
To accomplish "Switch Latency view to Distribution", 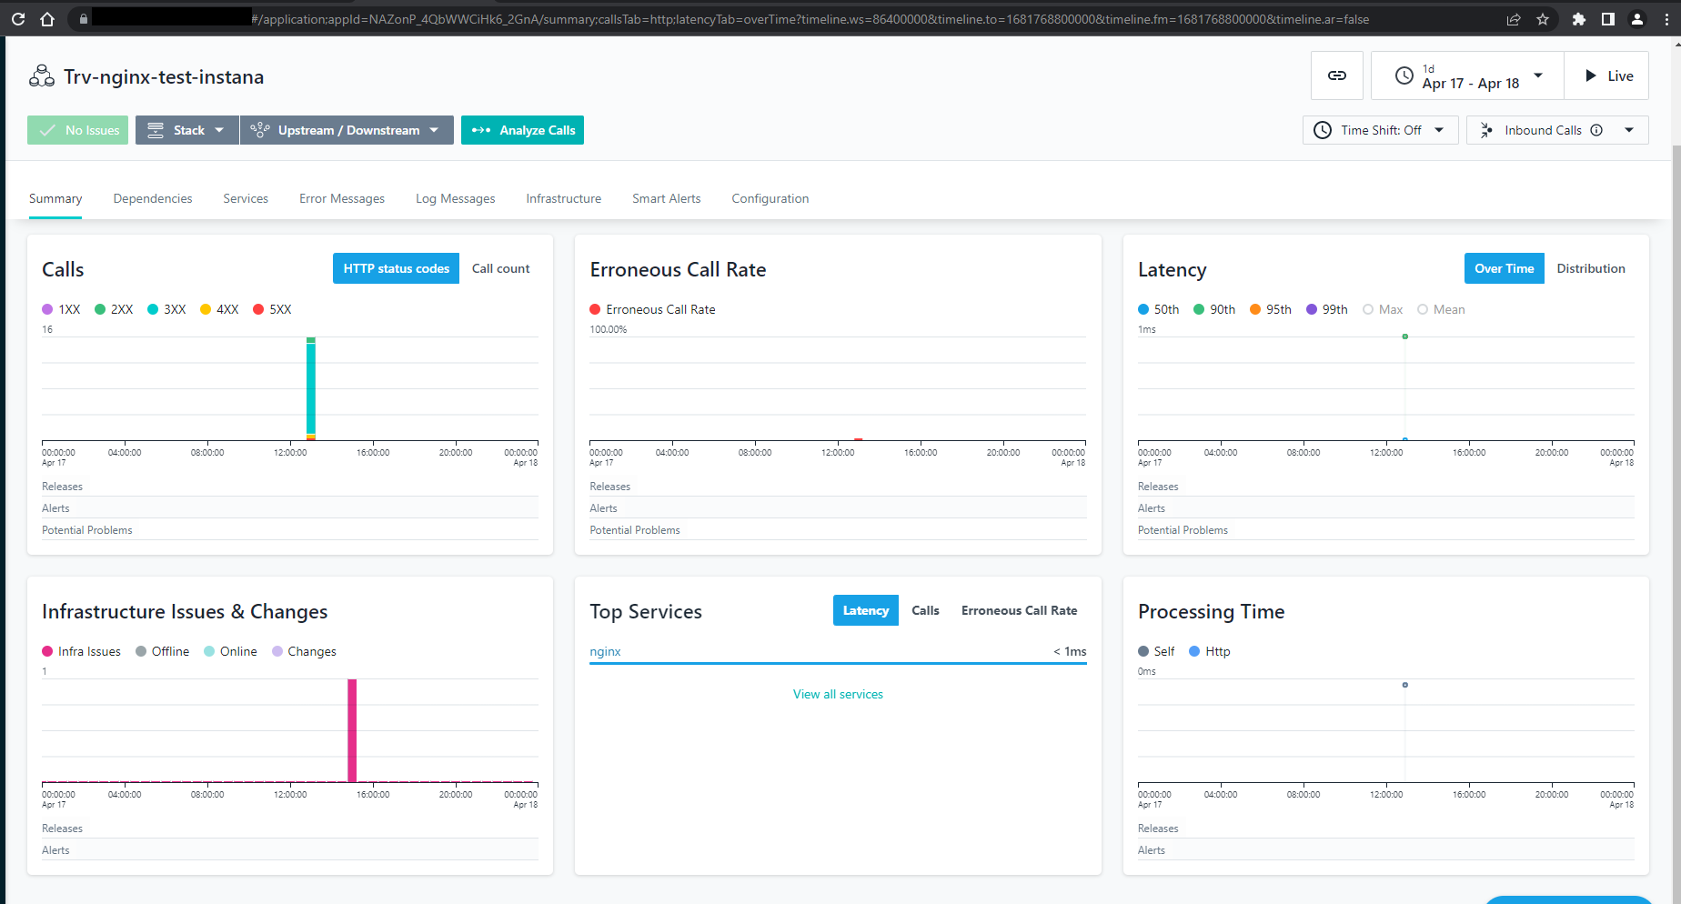I will (1590, 267).
